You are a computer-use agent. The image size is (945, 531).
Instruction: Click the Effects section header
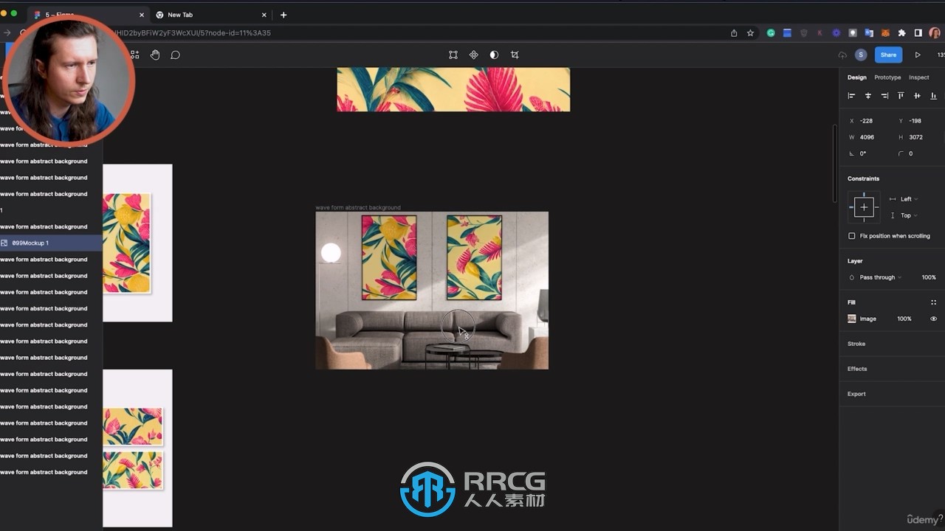click(x=857, y=369)
